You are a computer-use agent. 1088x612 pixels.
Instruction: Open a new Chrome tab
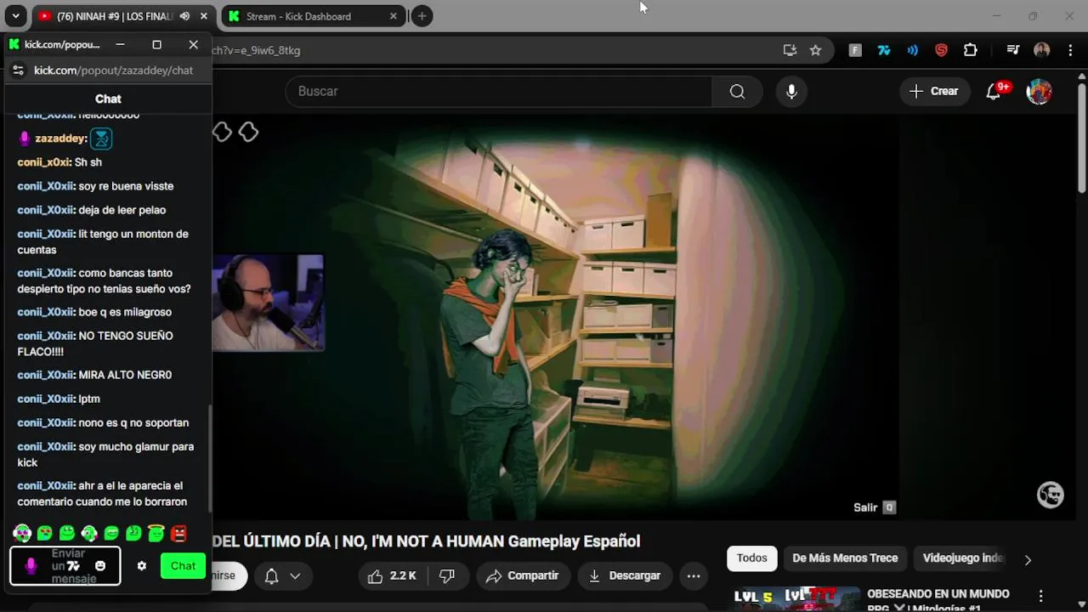click(422, 16)
